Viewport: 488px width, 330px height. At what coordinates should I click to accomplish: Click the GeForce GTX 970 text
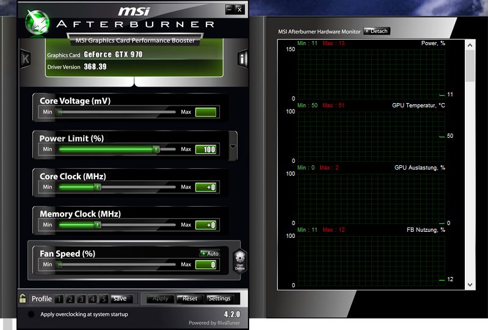tap(113, 55)
